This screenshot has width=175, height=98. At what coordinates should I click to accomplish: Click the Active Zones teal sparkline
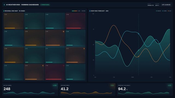coord(29,93)
